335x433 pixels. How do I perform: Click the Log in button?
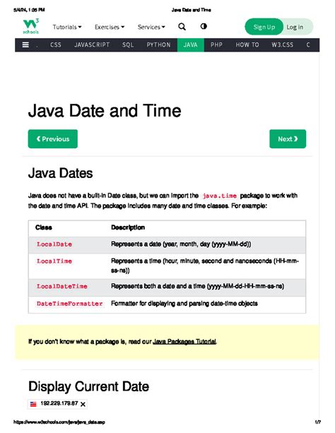(295, 27)
